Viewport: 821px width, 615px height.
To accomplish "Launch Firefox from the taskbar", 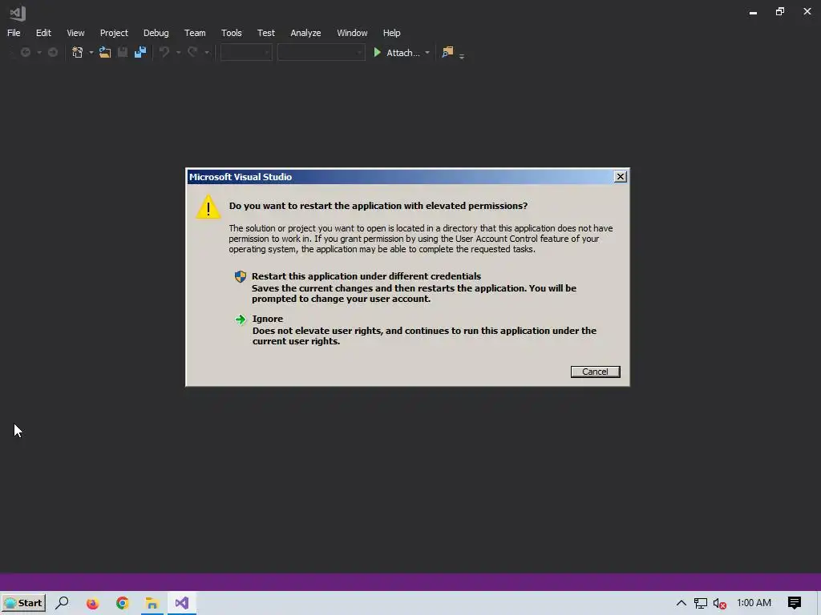I will click(93, 603).
